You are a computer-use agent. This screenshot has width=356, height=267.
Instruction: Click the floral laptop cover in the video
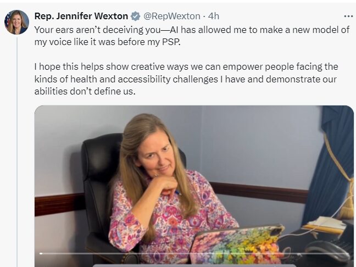tap(236, 245)
